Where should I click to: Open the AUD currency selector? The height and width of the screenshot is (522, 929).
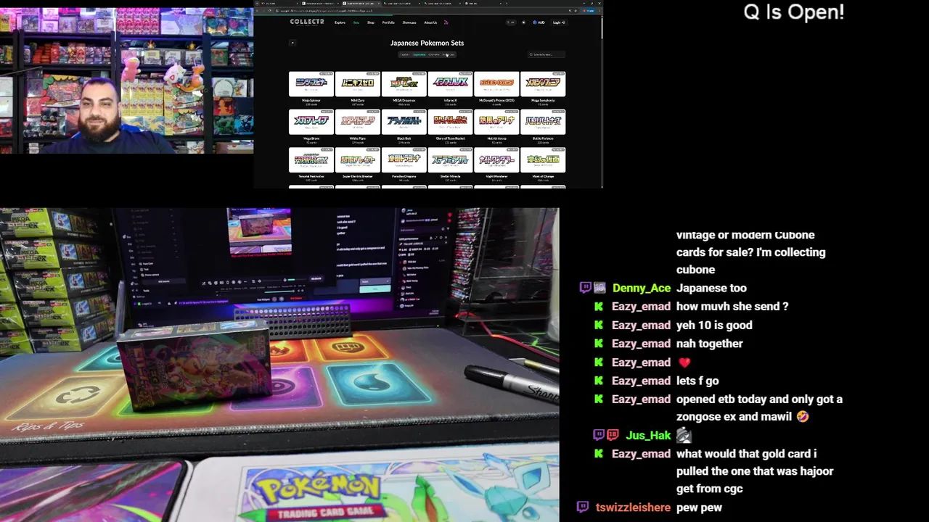[x=539, y=22]
